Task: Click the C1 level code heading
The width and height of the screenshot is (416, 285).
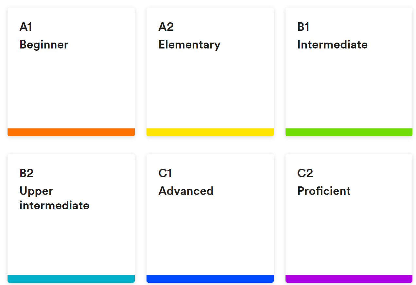Action: pos(165,173)
